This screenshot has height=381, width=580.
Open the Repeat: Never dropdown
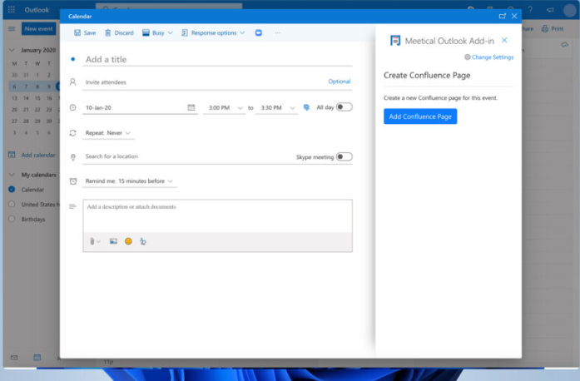click(108, 133)
